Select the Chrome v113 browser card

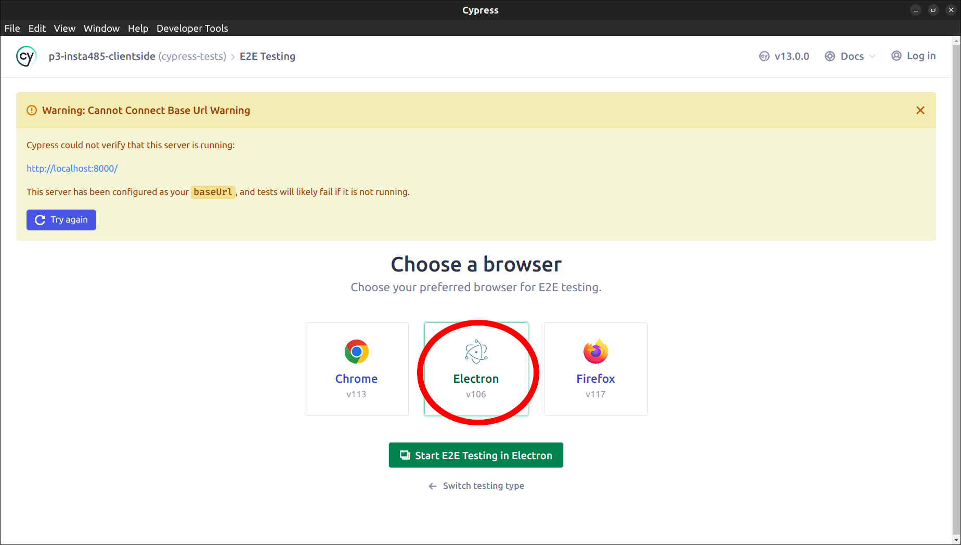357,369
